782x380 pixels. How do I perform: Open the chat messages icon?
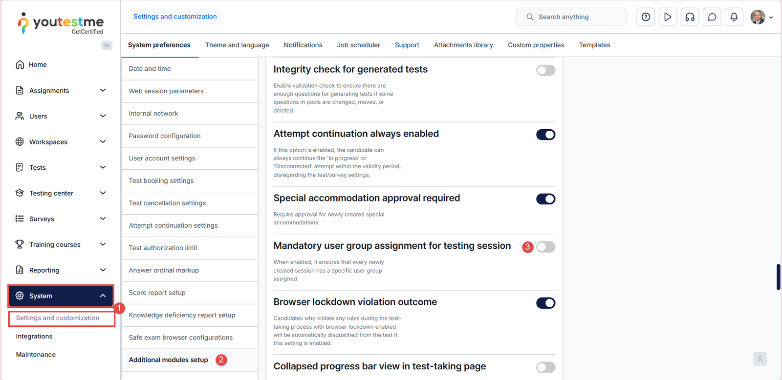pos(712,17)
